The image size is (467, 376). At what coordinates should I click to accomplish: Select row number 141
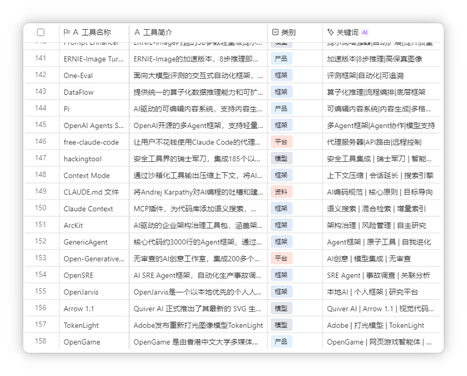click(x=40, y=58)
